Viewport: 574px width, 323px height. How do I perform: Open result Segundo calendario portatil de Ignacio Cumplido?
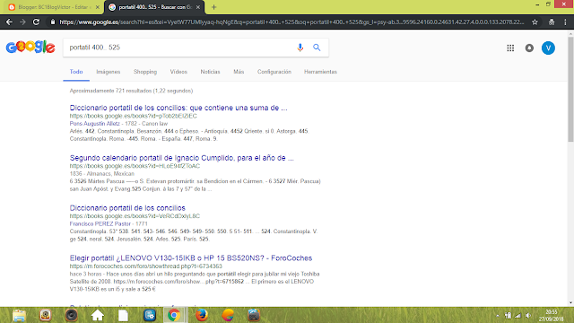182,158
